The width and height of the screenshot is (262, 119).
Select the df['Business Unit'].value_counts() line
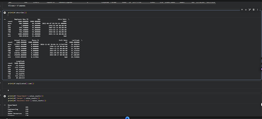click(x=27, y=101)
